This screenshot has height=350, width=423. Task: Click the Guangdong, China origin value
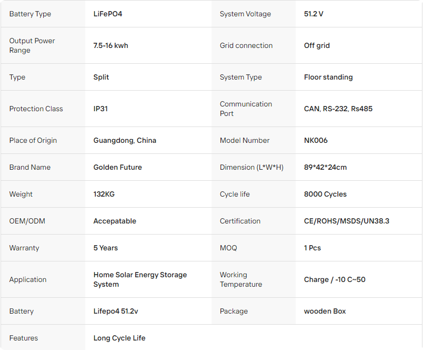tap(125, 140)
